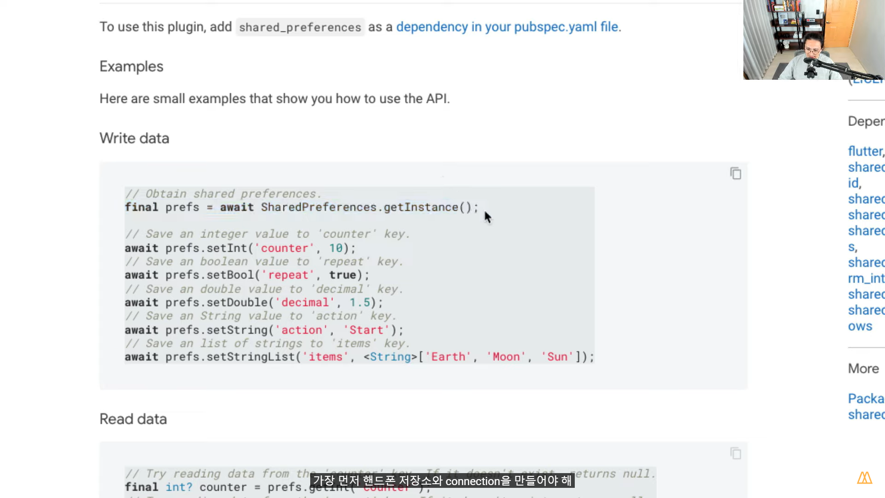Click the 'rm_int' dependency link fragment
885x498 pixels.
(x=866, y=279)
